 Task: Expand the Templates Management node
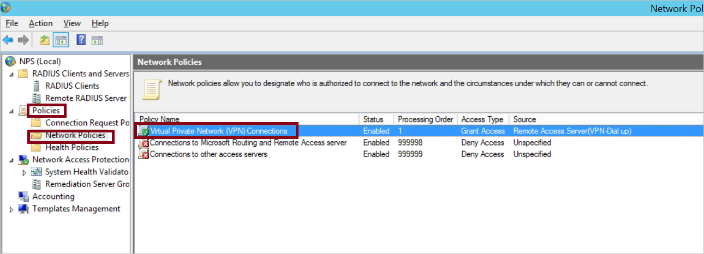[x=12, y=209]
